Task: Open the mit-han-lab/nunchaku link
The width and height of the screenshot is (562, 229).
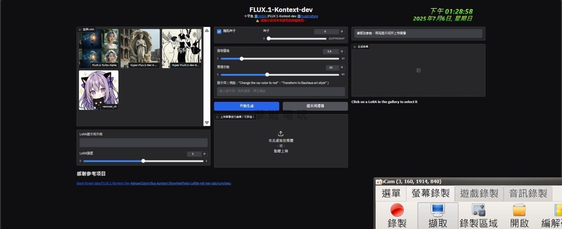Action: [215, 183]
